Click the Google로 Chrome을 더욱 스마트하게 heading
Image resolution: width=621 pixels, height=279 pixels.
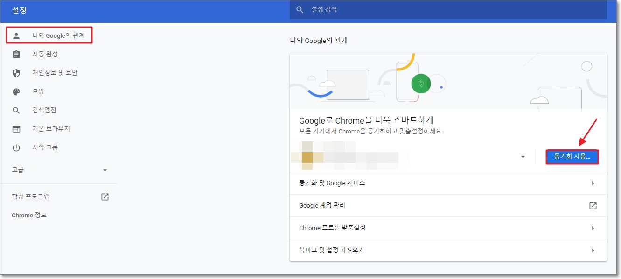click(x=367, y=120)
